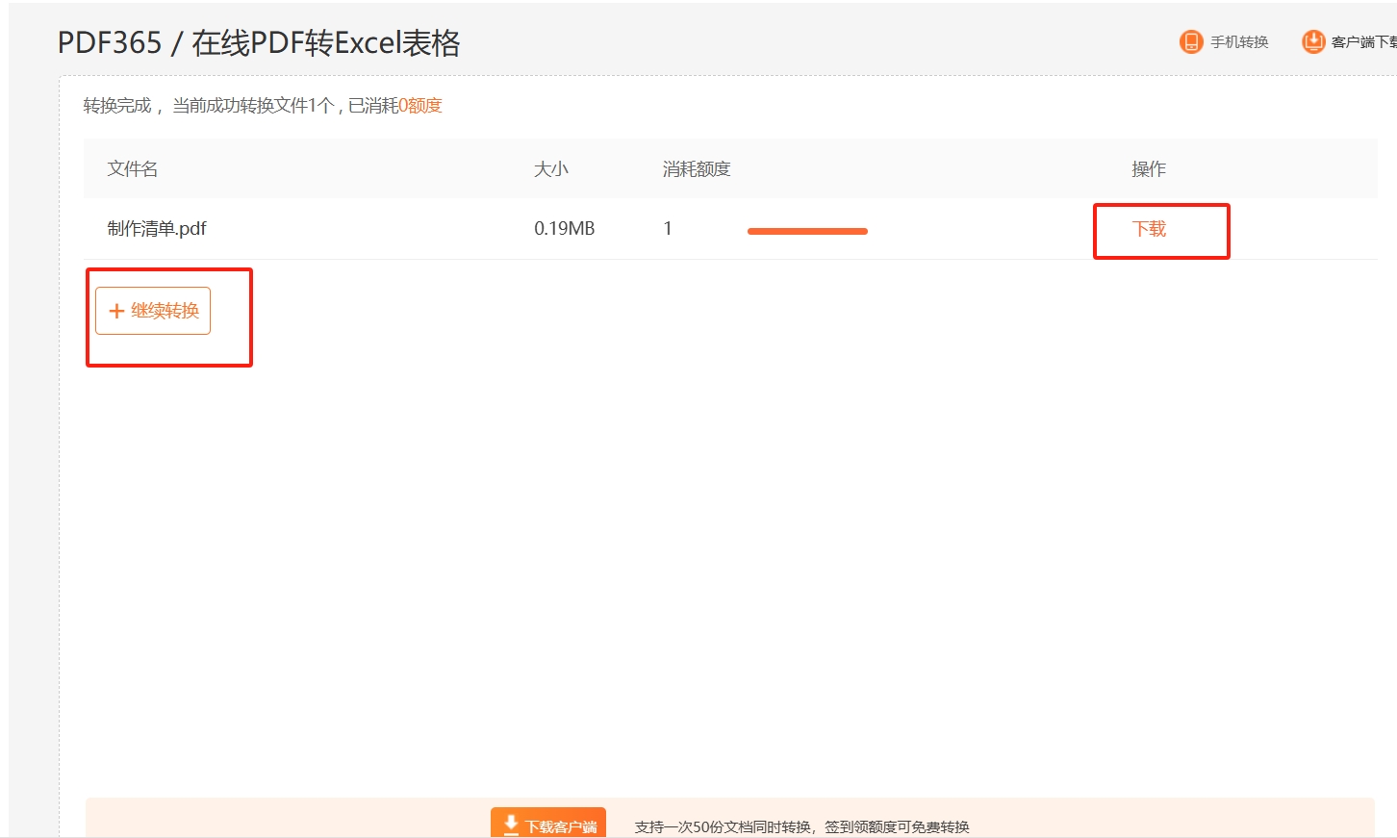Download the converted 制作清单.pdf file
This screenshot has height=838, width=1397.
coord(1149,229)
